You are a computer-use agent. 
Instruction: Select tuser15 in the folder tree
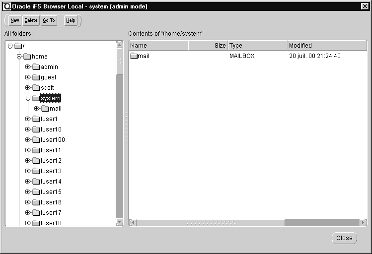(51, 192)
